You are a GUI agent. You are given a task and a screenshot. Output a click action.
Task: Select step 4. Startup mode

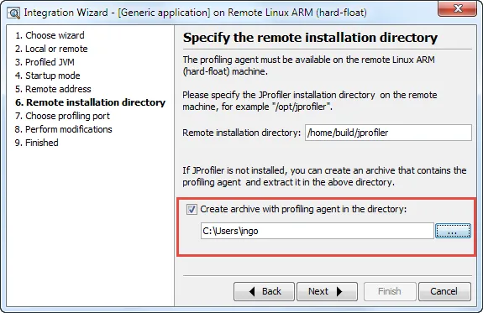pyautogui.click(x=47, y=76)
